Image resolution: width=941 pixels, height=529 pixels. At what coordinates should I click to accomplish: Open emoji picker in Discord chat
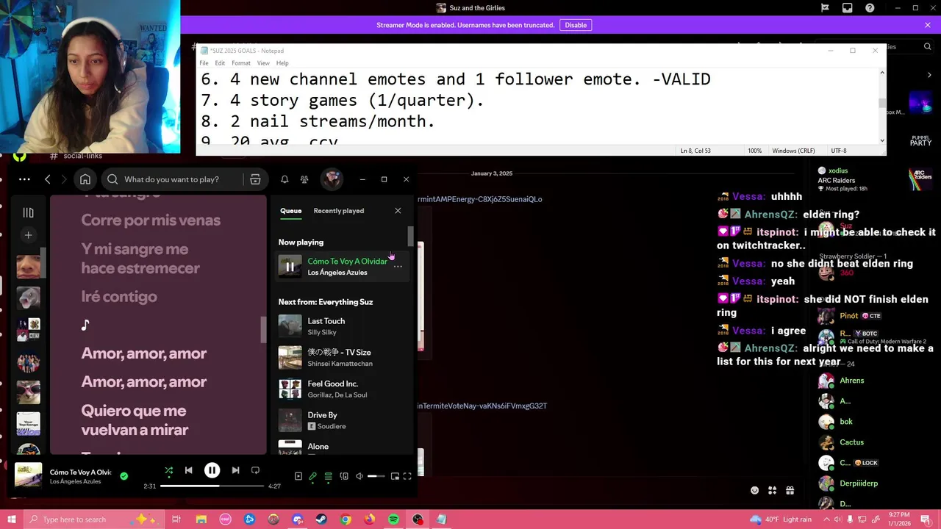pos(754,490)
